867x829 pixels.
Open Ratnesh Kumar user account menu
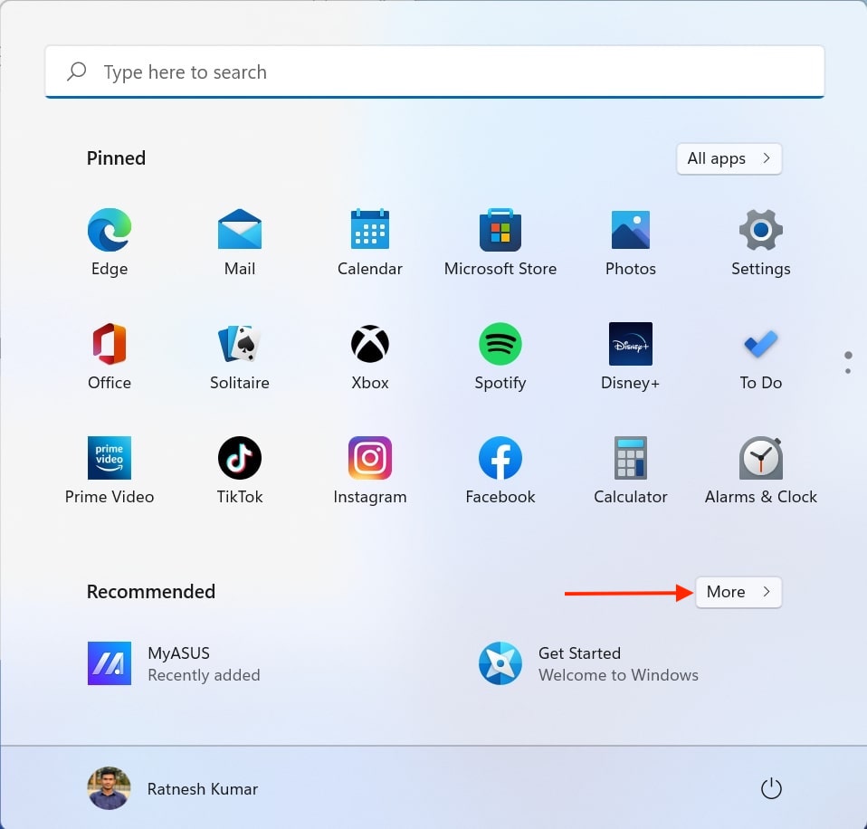(174, 789)
